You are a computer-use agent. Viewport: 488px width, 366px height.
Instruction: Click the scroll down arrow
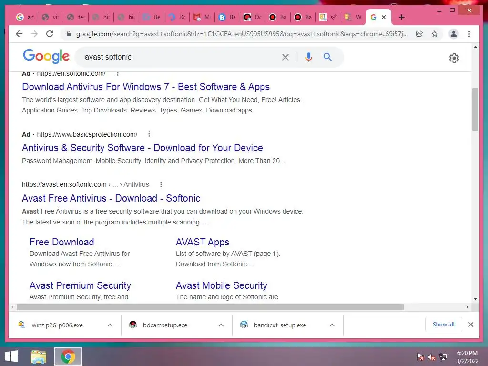pos(475,299)
